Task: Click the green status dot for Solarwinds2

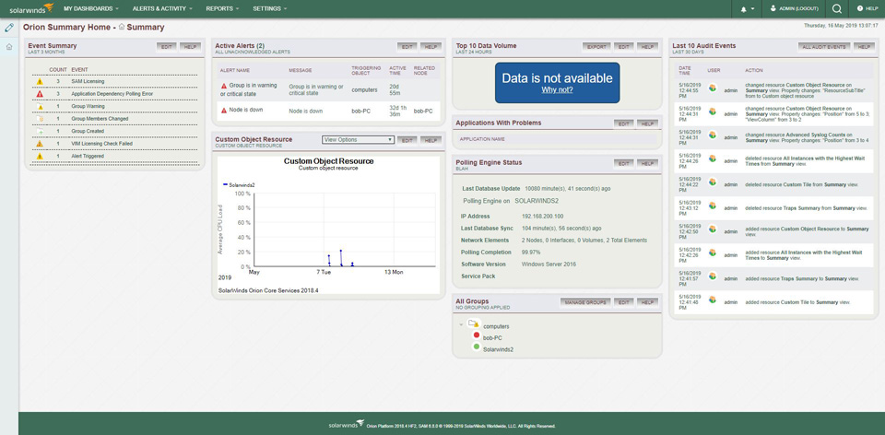Action: (x=477, y=348)
